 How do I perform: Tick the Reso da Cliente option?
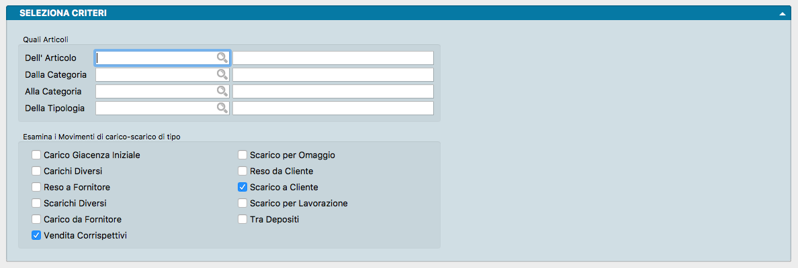coord(243,171)
